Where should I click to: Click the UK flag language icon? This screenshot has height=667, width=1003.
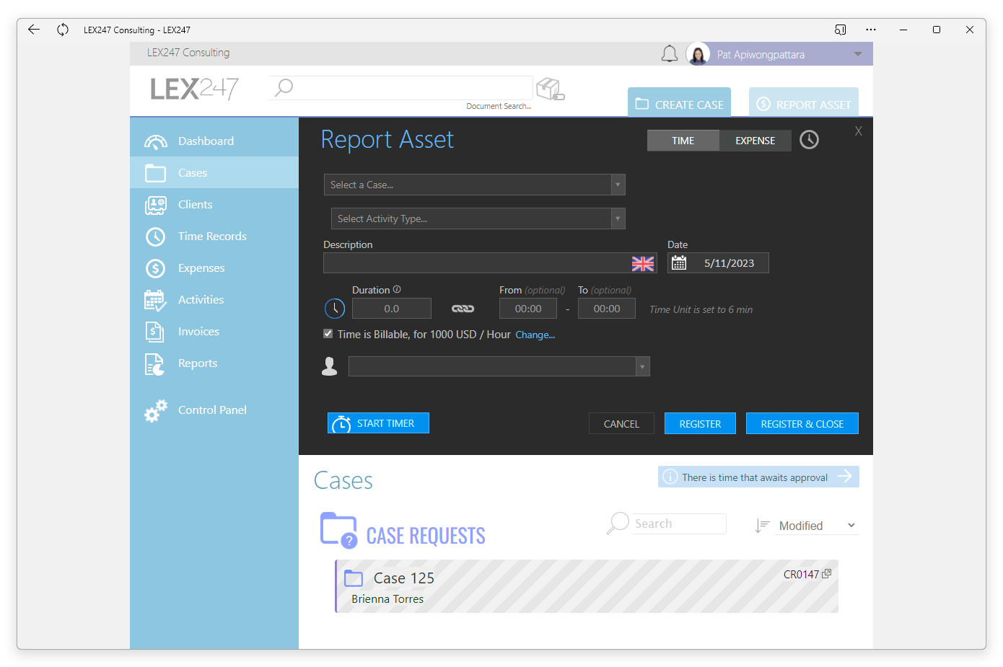click(643, 264)
